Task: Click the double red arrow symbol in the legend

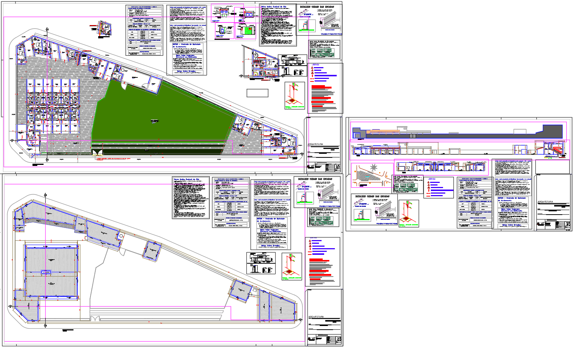Action: 312,79
